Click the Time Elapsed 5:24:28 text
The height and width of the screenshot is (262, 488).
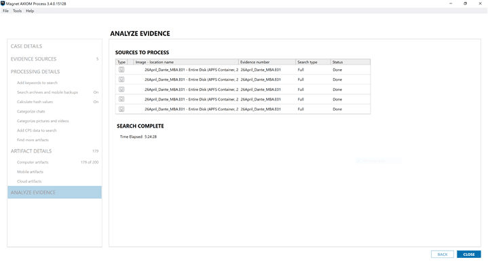click(x=138, y=136)
